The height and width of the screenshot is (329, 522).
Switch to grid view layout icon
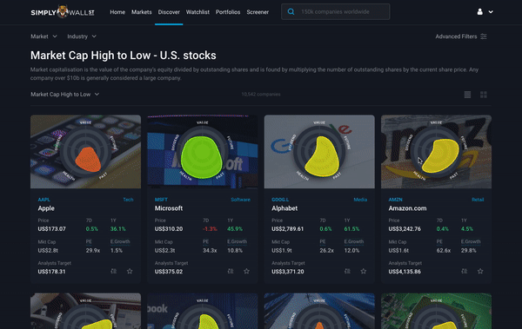[484, 95]
